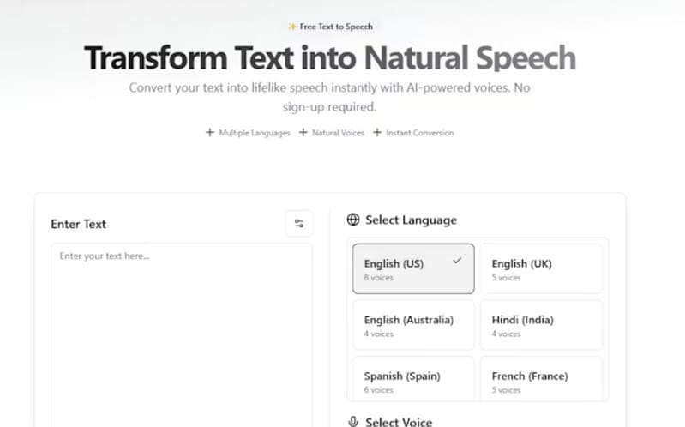Open the text settings sliders icon

click(299, 224)
